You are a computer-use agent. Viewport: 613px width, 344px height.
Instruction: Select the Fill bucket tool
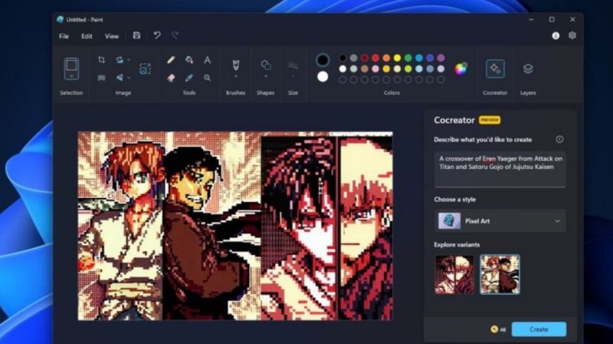(x=189, y=59)
